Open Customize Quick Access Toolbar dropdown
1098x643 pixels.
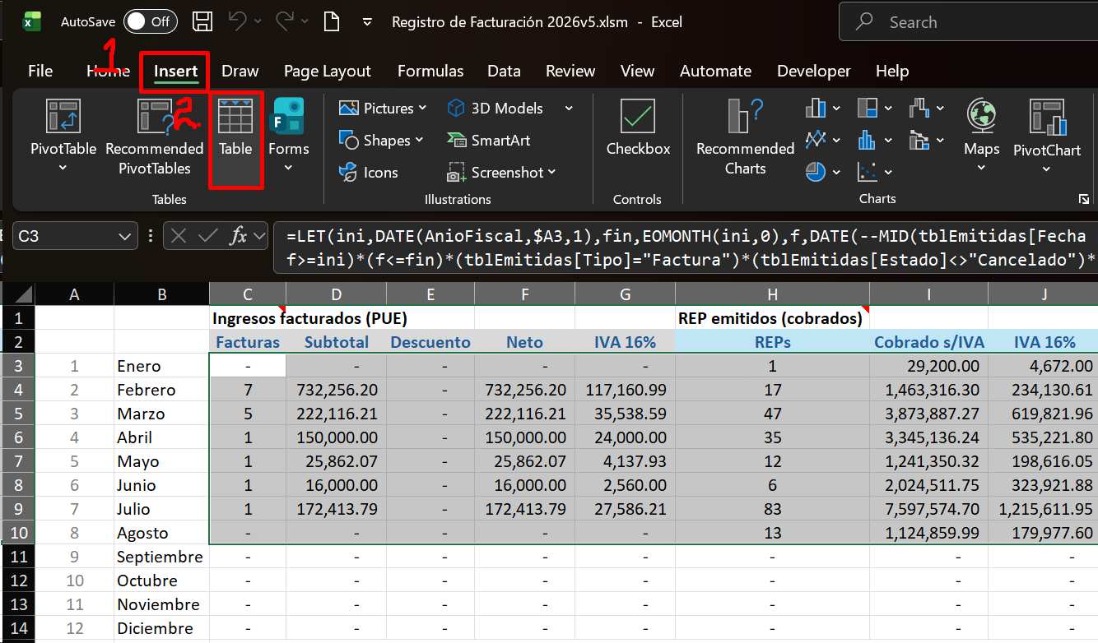[367, 22]
